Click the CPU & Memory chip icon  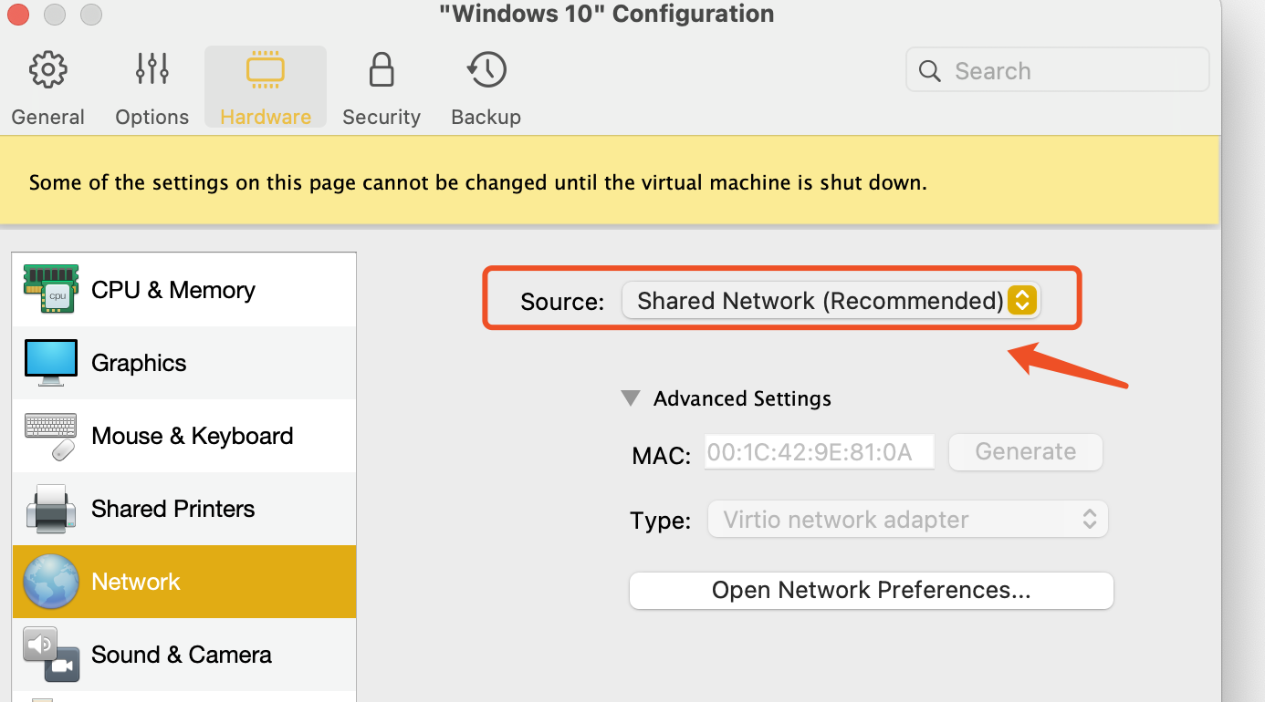[50, 290]
